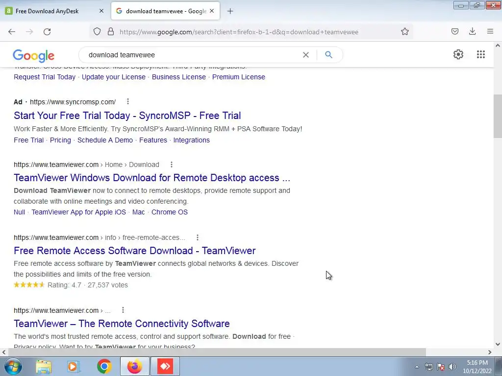Click the page scroll up arrow
Image resolution: width=502 pixels, height=376 pixels.
tap(498, 46)
